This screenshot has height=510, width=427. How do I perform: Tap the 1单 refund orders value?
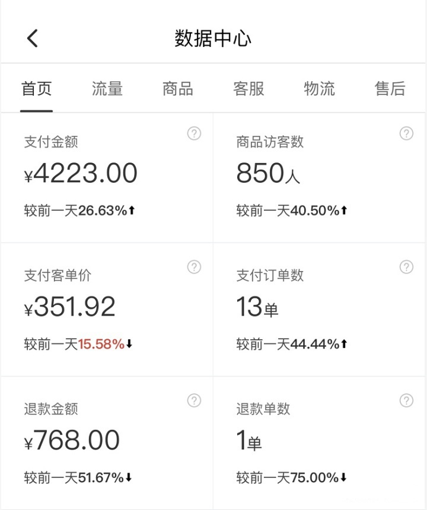click(249, 440)
